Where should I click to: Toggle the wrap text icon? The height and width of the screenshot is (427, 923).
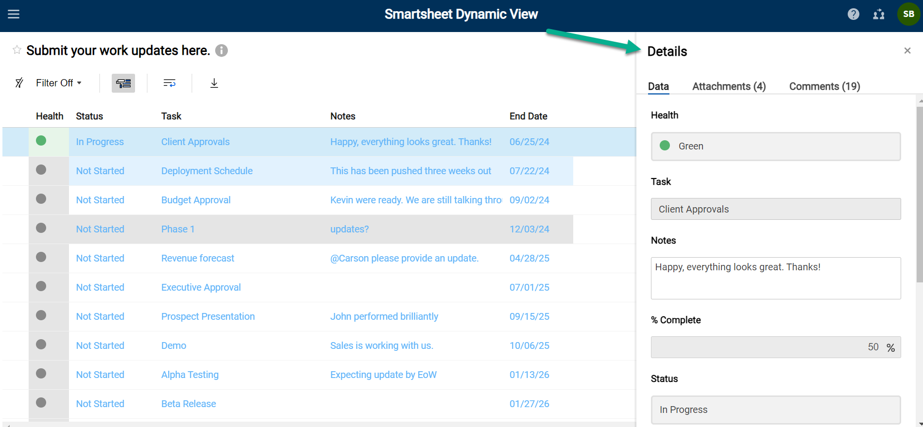coord(170,83)
